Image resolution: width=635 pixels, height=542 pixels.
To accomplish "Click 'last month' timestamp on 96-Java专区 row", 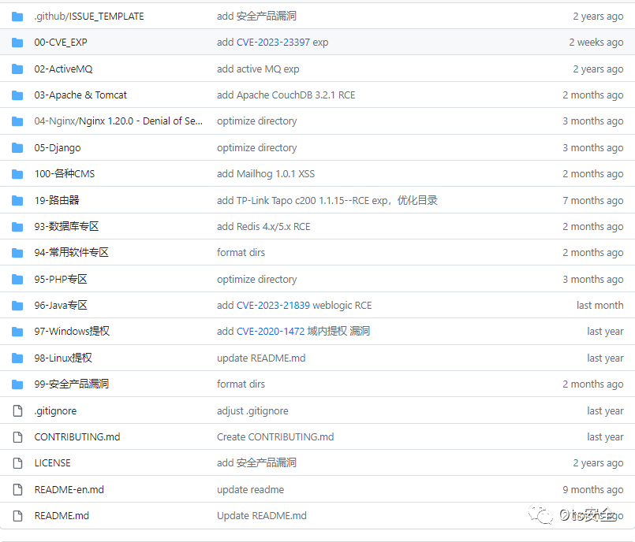I will pos(600,306).
